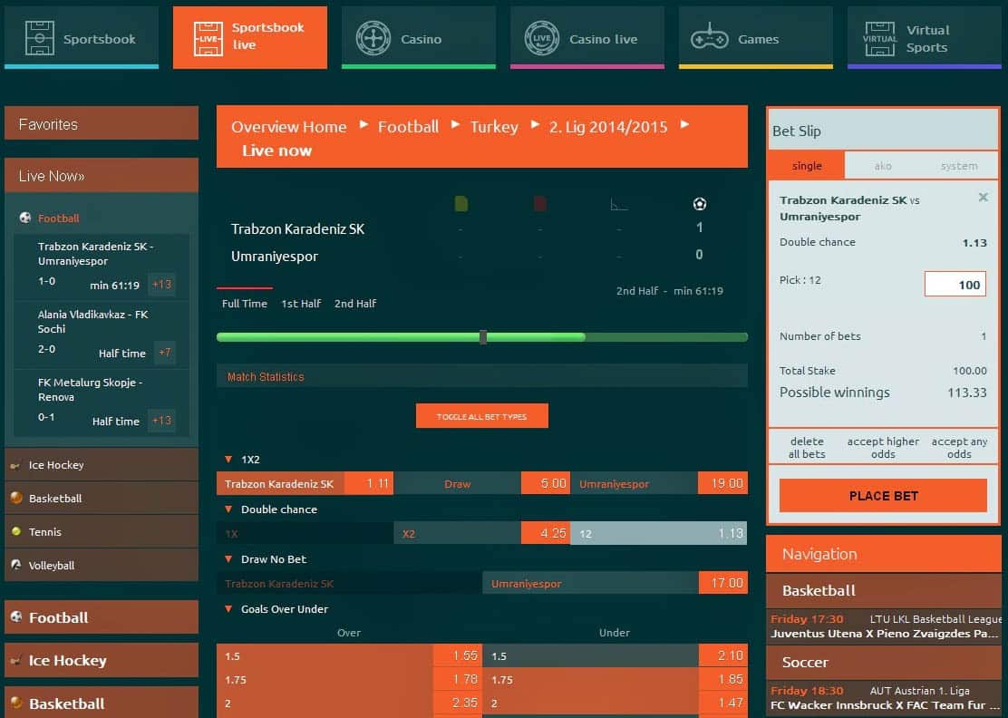Expand the +13 markets for FK Metalurg match

(x=161, y=421)
